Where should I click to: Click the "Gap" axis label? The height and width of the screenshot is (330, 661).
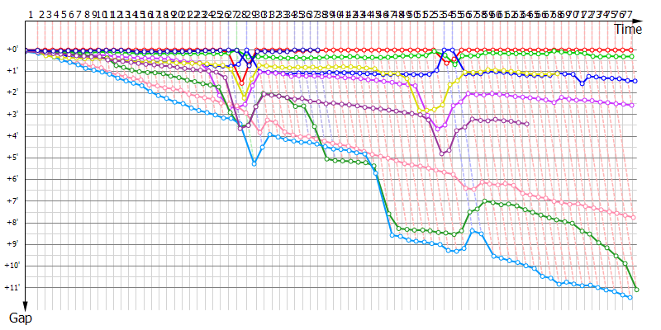coord(21,318)
